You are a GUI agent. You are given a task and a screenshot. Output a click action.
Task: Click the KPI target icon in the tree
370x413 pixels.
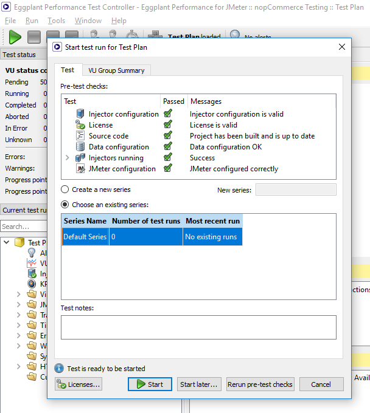[32, 284]
